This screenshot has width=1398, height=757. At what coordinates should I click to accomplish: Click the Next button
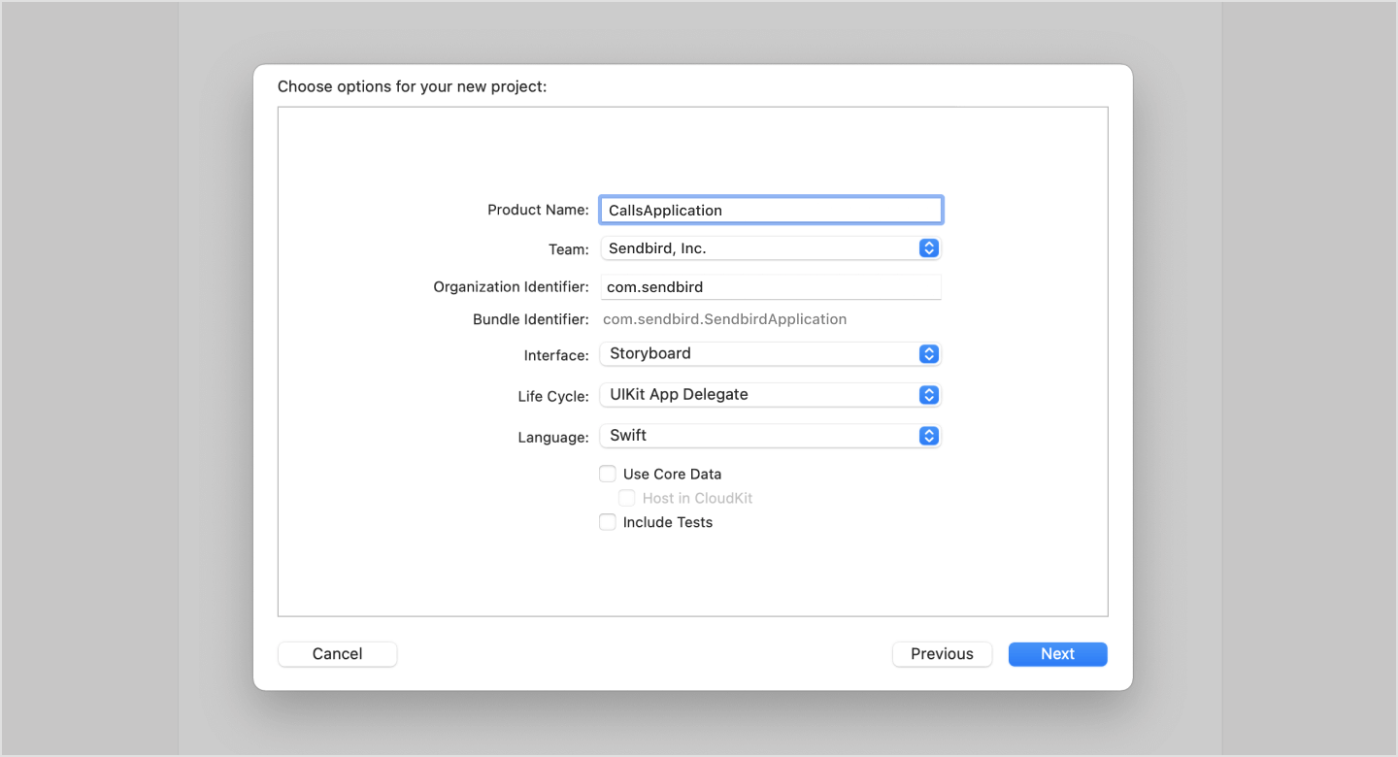[1057, 653]
